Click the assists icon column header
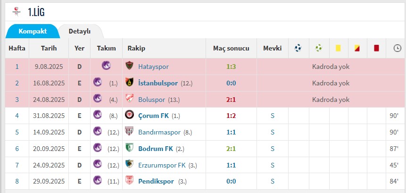Viewport: 406px width, 193px height. pos(319,48)
